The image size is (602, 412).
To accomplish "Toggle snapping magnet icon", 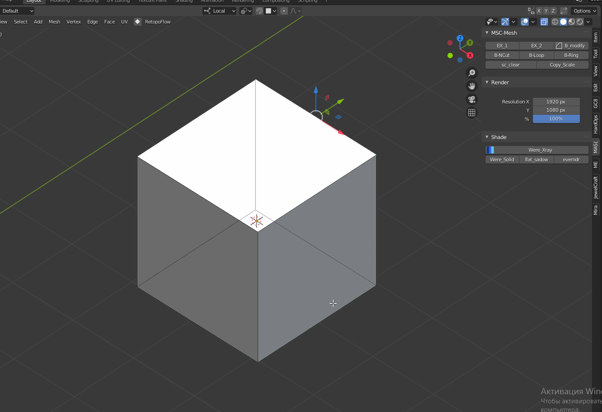I will coord(259,11).
